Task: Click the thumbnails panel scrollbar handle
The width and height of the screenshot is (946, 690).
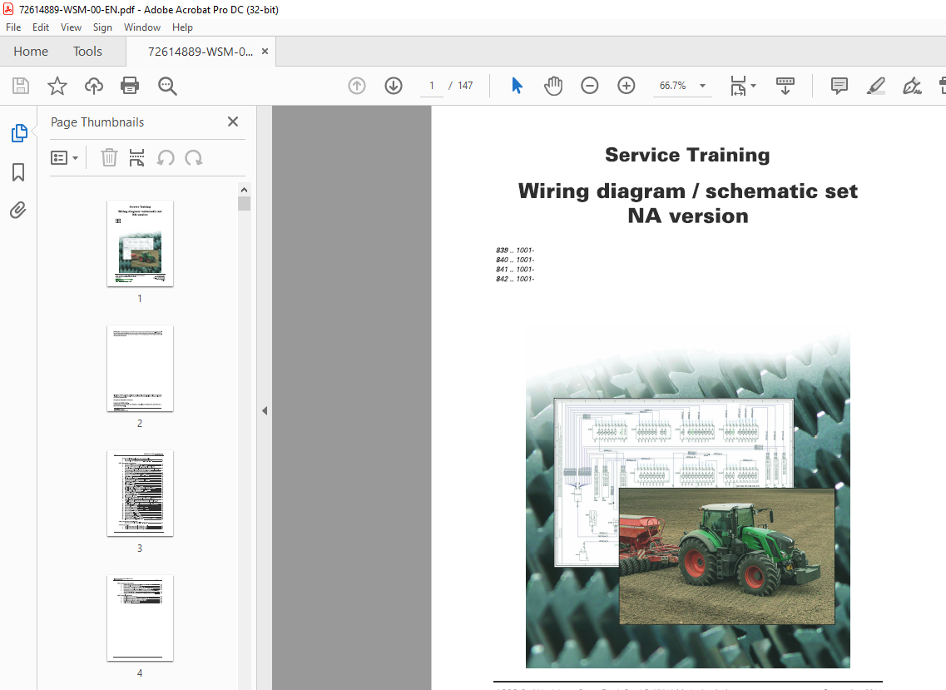Action: pyautogui.click(x=245, y=203)
